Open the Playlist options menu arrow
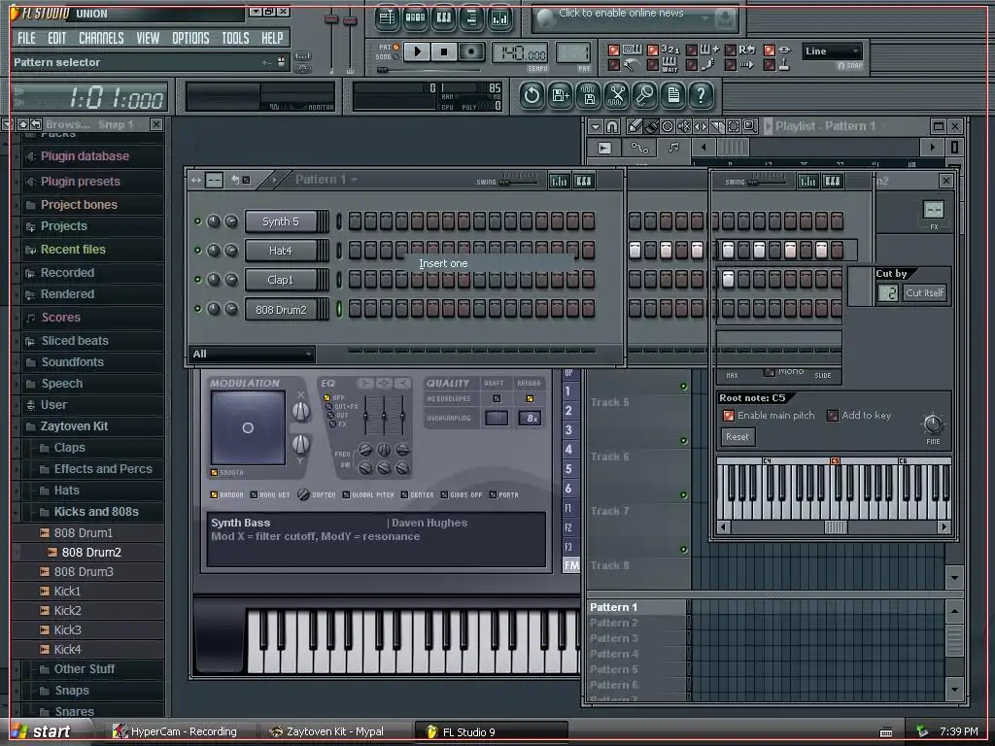Viewport: 995px width, 746px height. pyautogui.click(x=596, y=126)
